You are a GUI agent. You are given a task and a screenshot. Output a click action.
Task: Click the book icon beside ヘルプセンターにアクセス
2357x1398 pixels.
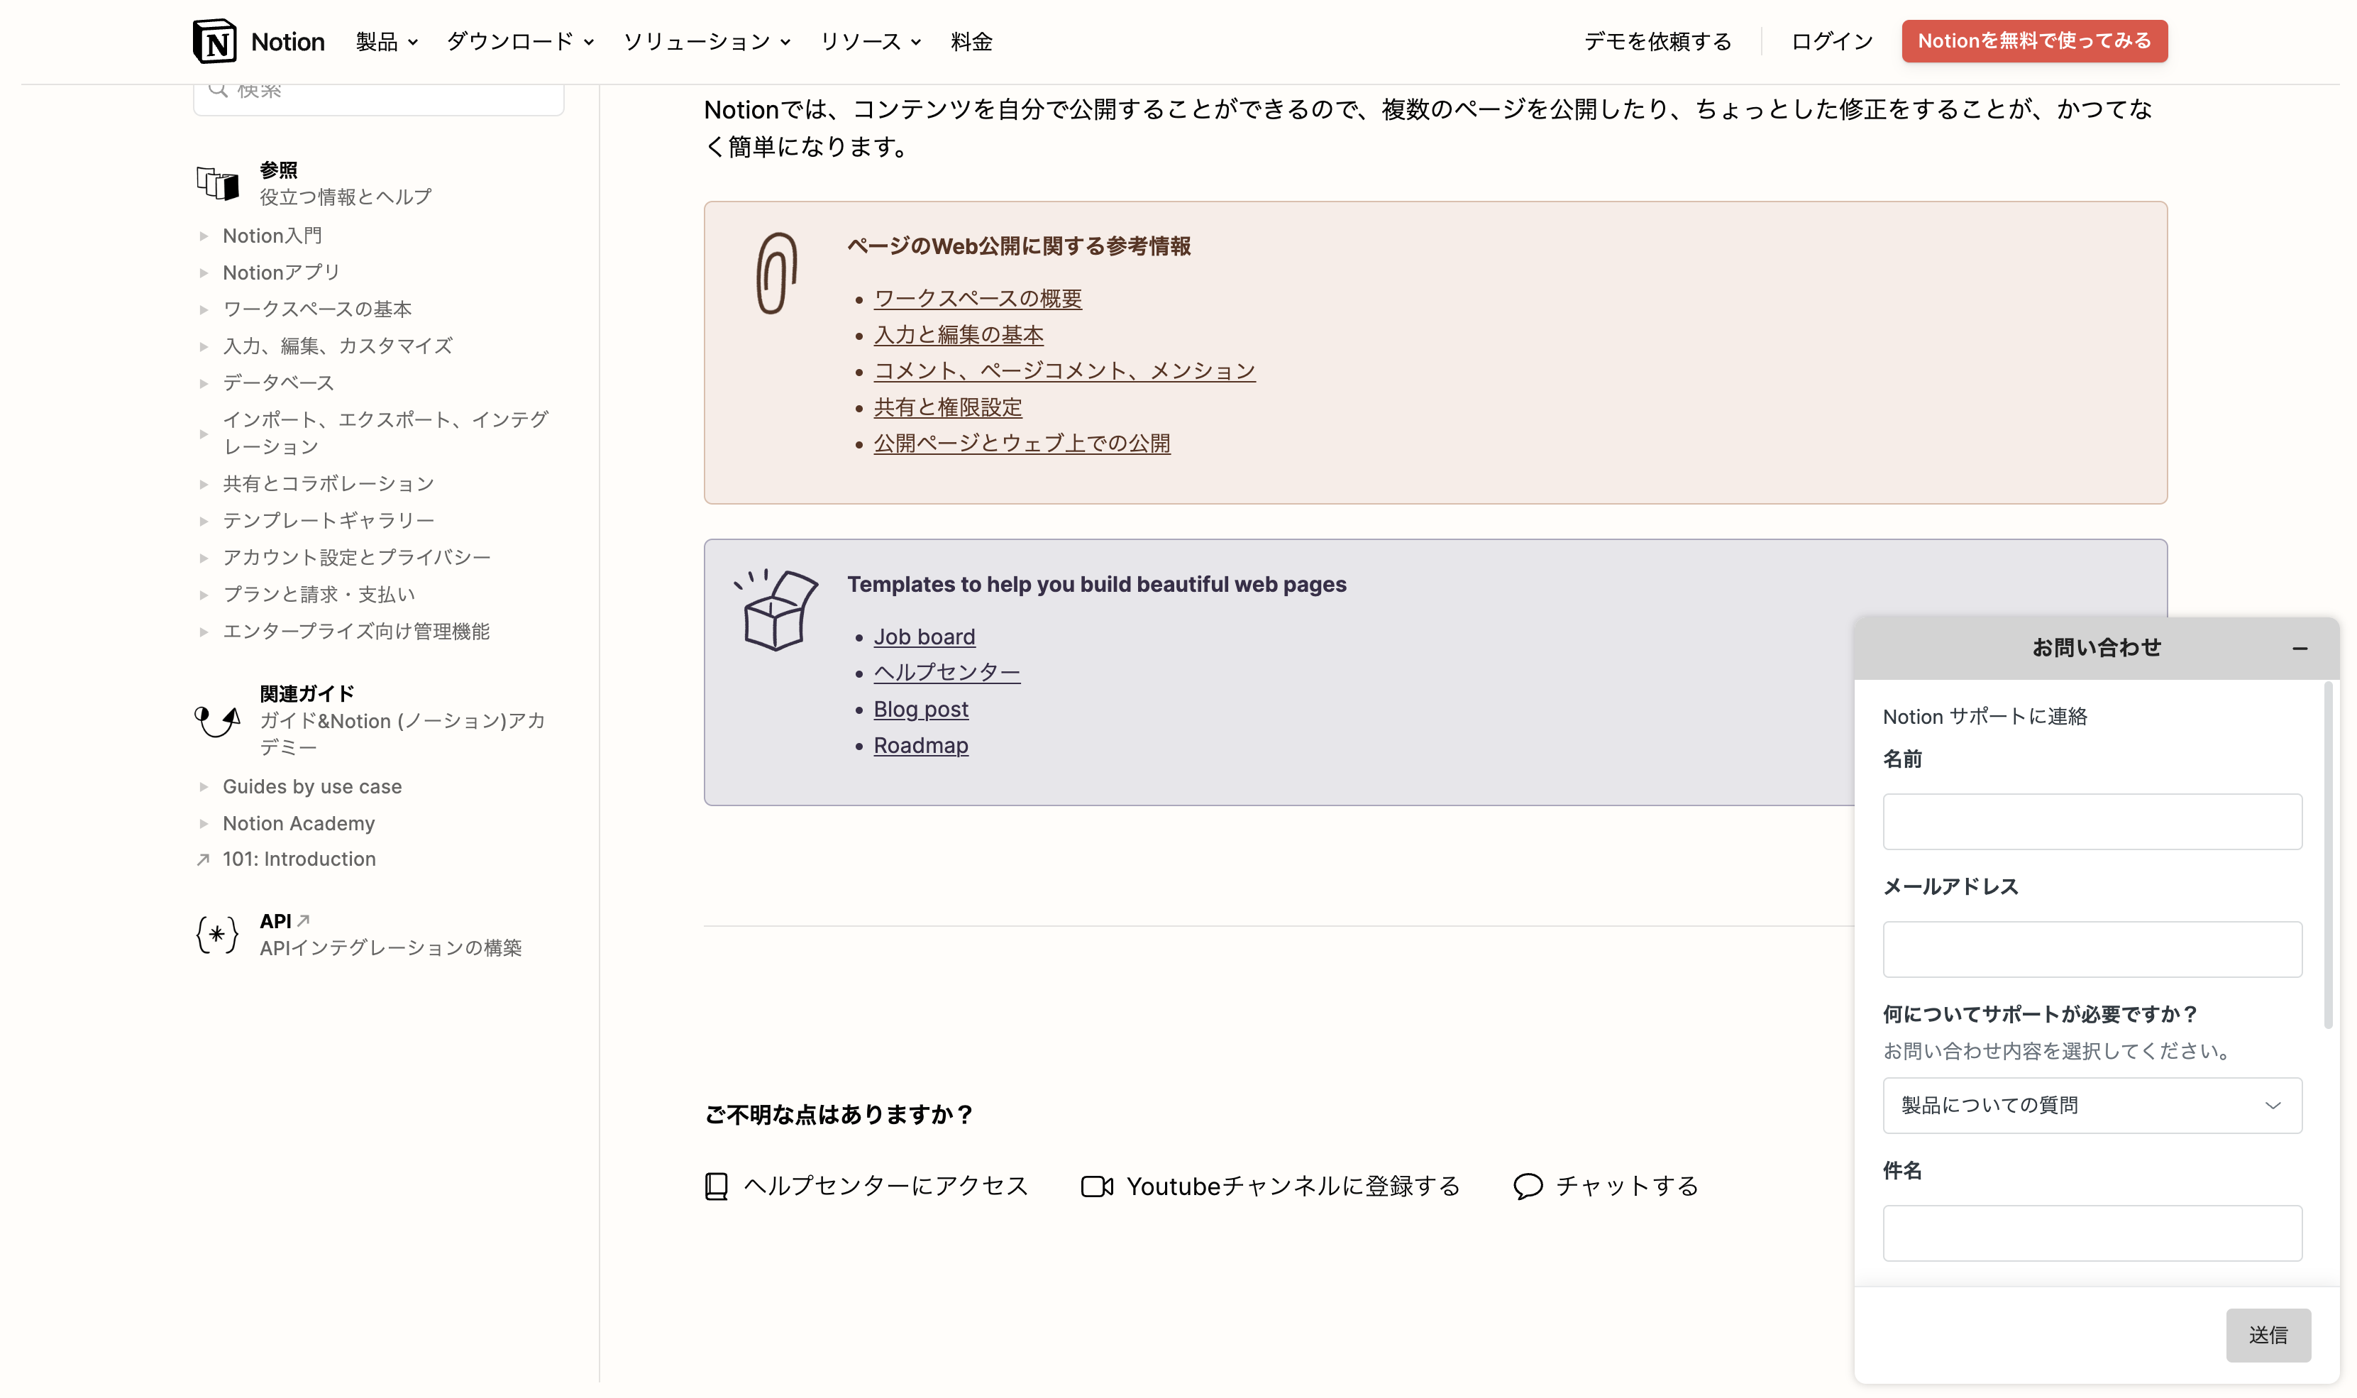click(717, 1186)
